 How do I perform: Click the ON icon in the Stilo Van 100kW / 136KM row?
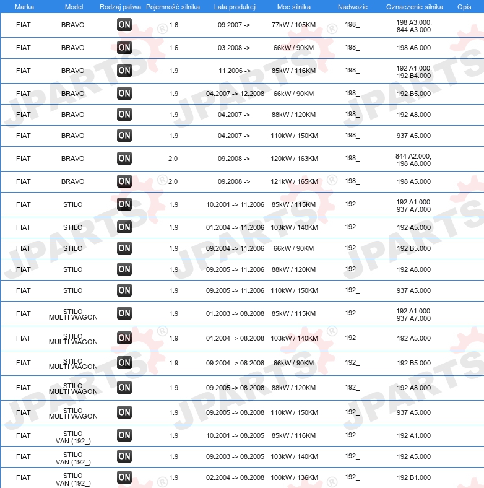(124, 477)
